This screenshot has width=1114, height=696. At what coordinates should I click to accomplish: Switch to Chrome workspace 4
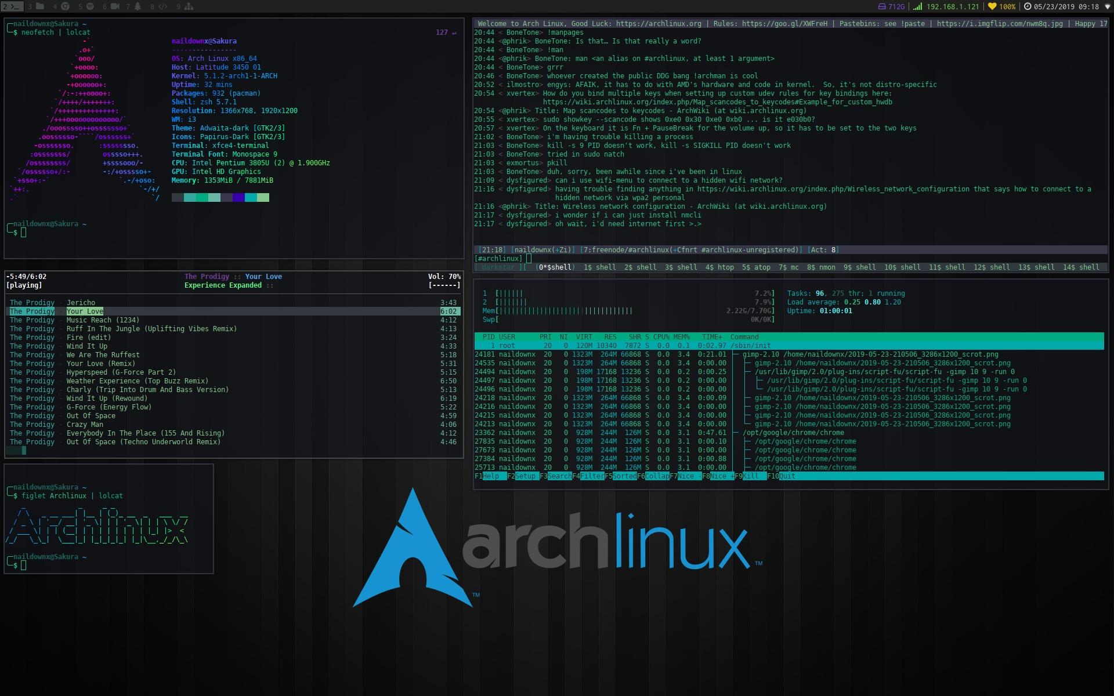(62, 6)
